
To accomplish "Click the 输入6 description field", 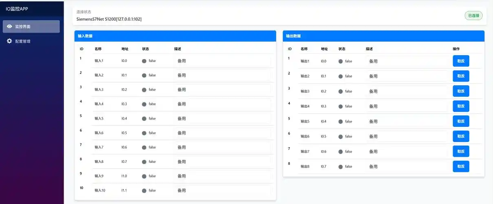I will [x=222, y=133].
